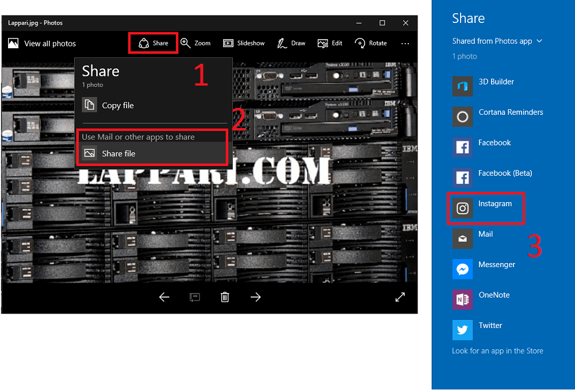Image resolution: width=575 pixels, height=390 pixels.
Task: Open the three-dots more options menu
Action: (405, 43)
